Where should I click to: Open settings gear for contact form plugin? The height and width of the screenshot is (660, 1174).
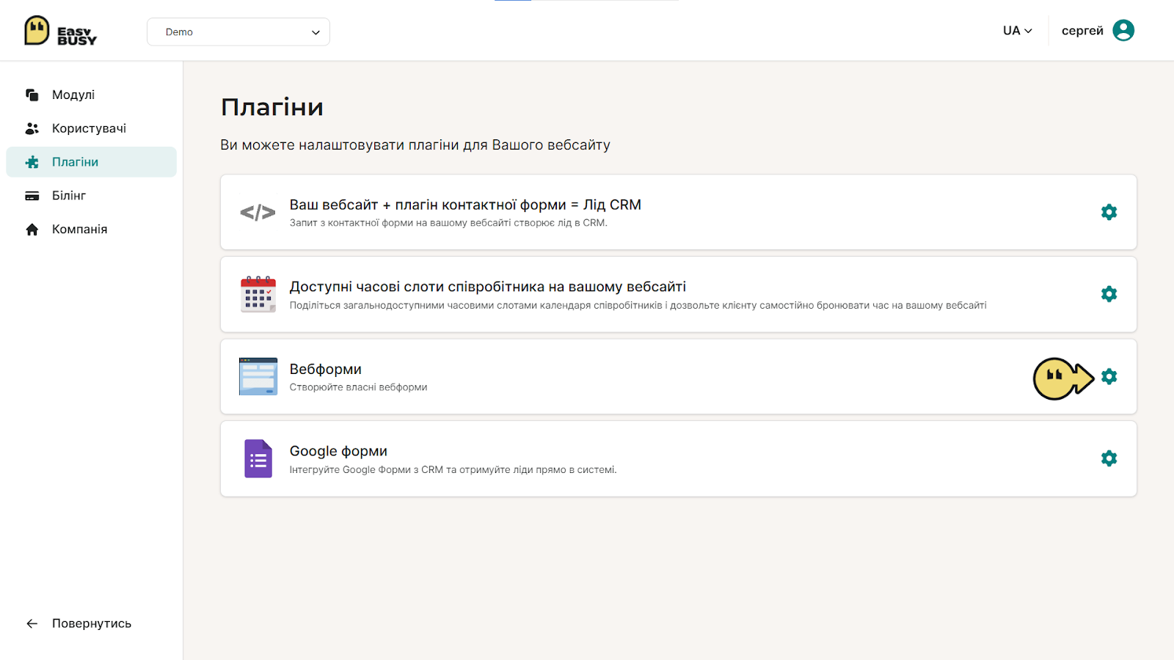coord(1109,212)
